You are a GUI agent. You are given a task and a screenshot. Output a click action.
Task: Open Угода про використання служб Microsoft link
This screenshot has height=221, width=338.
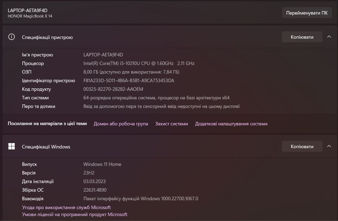(x=66, y=207)
